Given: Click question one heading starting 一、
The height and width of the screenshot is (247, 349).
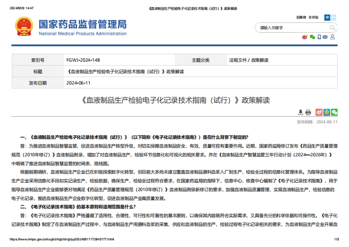Looking at the screenshot, I should pos(134,137).
